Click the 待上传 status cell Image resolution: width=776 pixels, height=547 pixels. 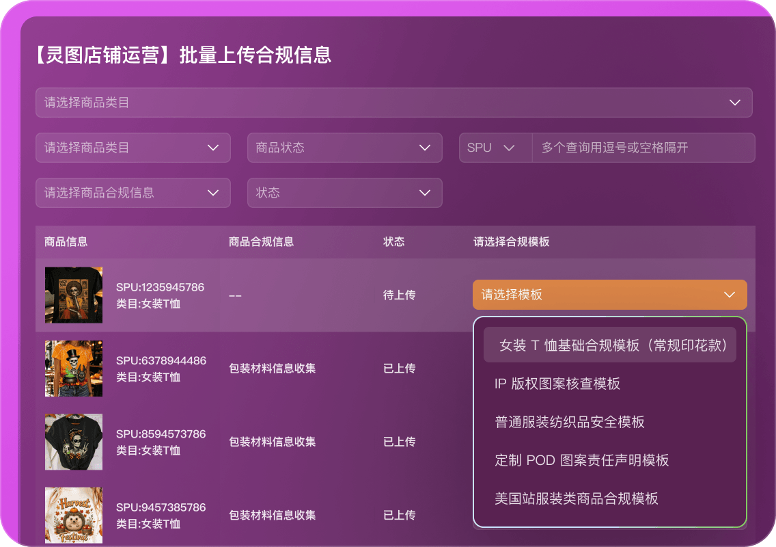pyautogui.click(x=400, y=295)
